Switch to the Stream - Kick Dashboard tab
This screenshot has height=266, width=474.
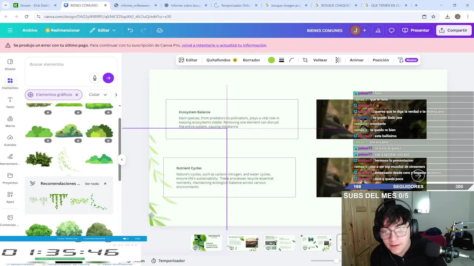[36, 6]
